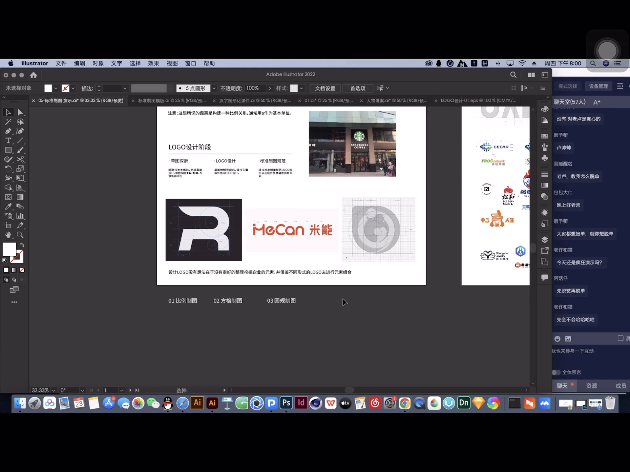Swap fill and stroke arrows

click(22, 245)
